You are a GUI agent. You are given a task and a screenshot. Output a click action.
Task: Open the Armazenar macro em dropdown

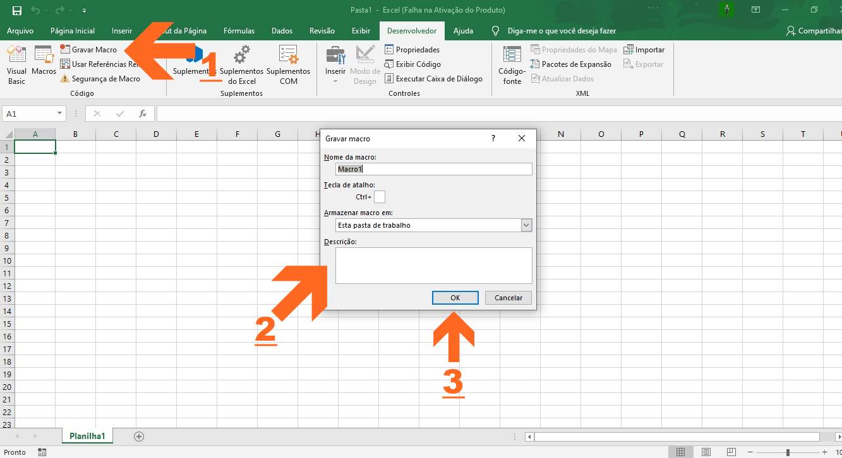526,225
